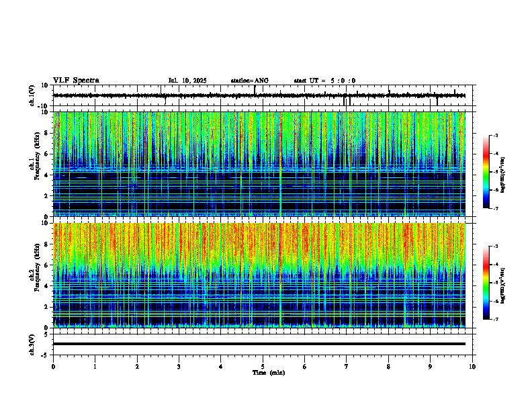Click the "-3" tick on ch.2 color bar
Viewport: 532px width, 411px height.
click(496, 246)
